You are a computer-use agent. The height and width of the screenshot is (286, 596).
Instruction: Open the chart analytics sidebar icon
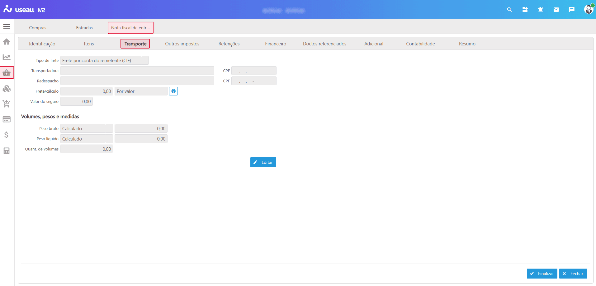coord(7,57)
